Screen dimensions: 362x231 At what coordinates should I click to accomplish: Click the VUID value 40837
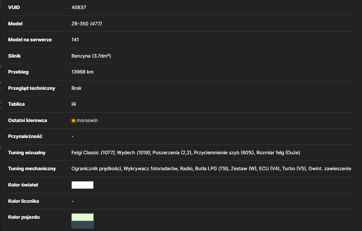pyautogui.click(x=79, y=7)
